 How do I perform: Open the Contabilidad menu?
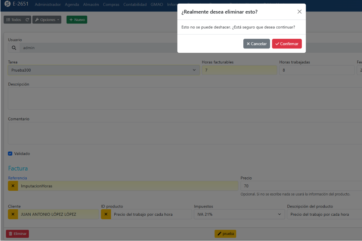click(x=135, y=5)
